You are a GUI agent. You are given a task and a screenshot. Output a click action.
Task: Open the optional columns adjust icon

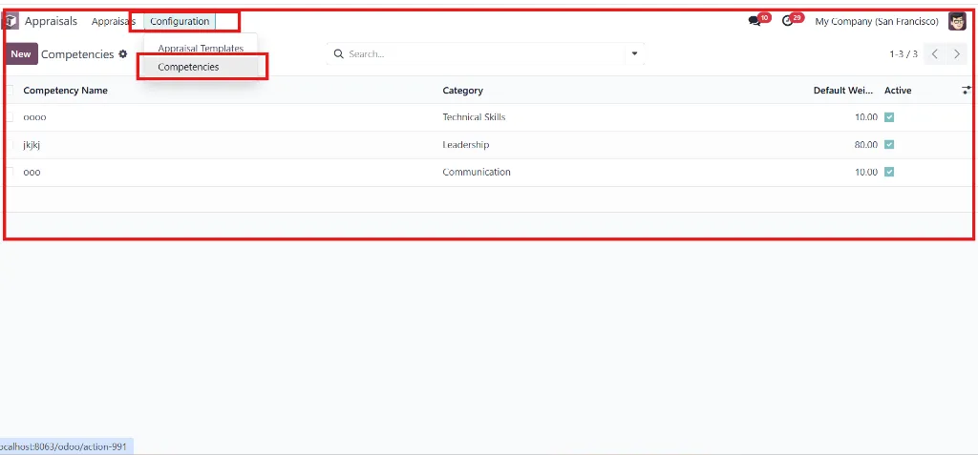(967, 91)
